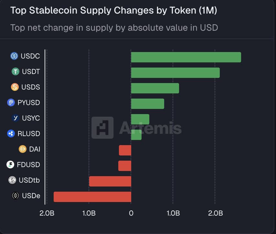Click the RLUSD Ripple icon
The width and height of the screenshot is (276, 234).
[11, 133]
